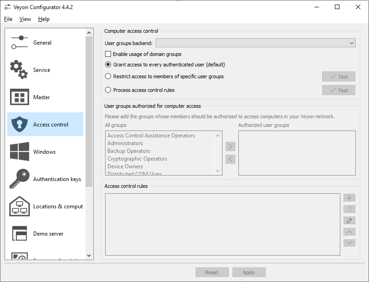Open the Windows logo settings page
Screen dimensions: 369x282
tap(19, 151)
